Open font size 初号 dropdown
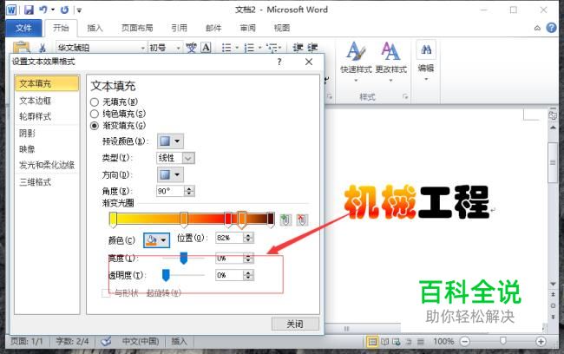This screenshot has height=354, width=564. pyautogui.click(x=179, y=48)
